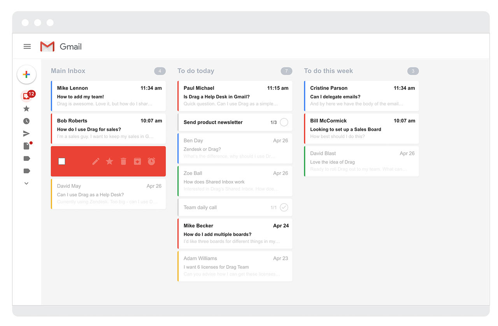Click the Main Inbox column title
This screenshot has height=326, width=498.
pyautogui.click(x=68, y=71)
